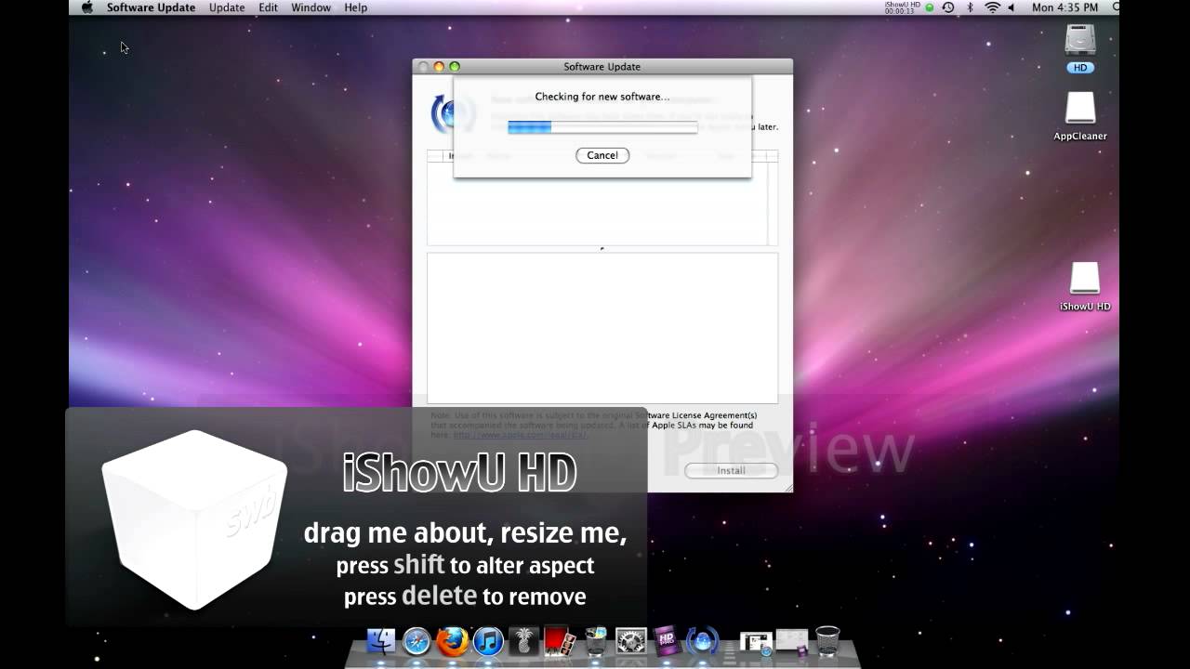The height and width of the screenshot is (669, 1190).
Task: Click the green recording status indicator
Action: click(x=930, y=7)
